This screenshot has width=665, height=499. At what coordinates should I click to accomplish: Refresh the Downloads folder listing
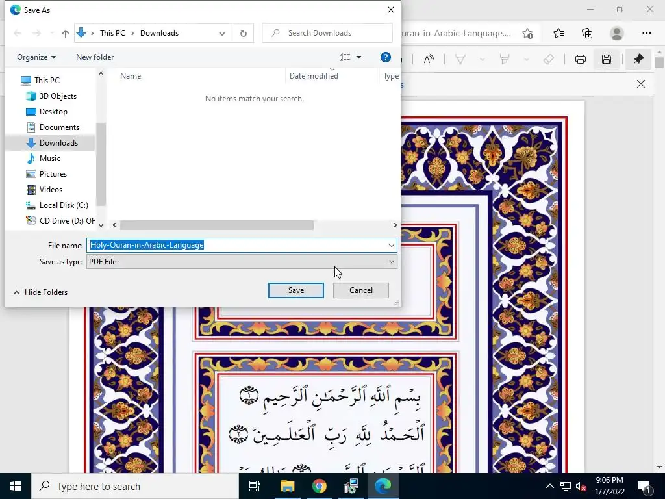pyautogui.click(x=243, y=33)
